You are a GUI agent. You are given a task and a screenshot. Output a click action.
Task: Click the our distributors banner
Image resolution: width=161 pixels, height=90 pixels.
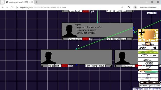[150, 82]
